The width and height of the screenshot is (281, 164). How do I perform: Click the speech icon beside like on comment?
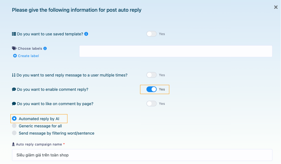coord(14,104)
